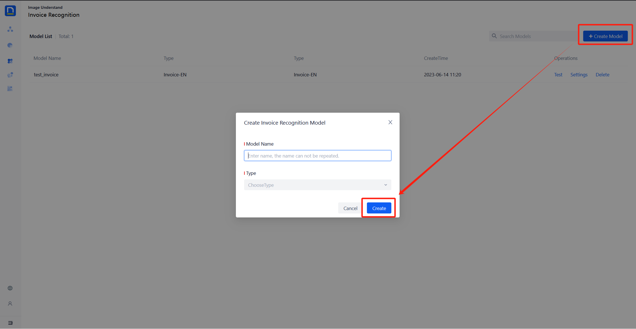This screenshot has height=329, width=636.
Task: Click the Operations column header
Action: [566, 58]
